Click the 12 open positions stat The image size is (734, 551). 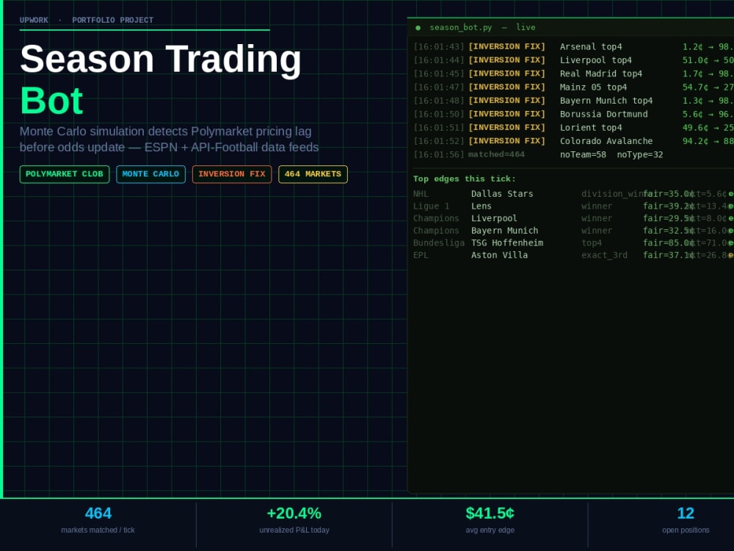686,514
